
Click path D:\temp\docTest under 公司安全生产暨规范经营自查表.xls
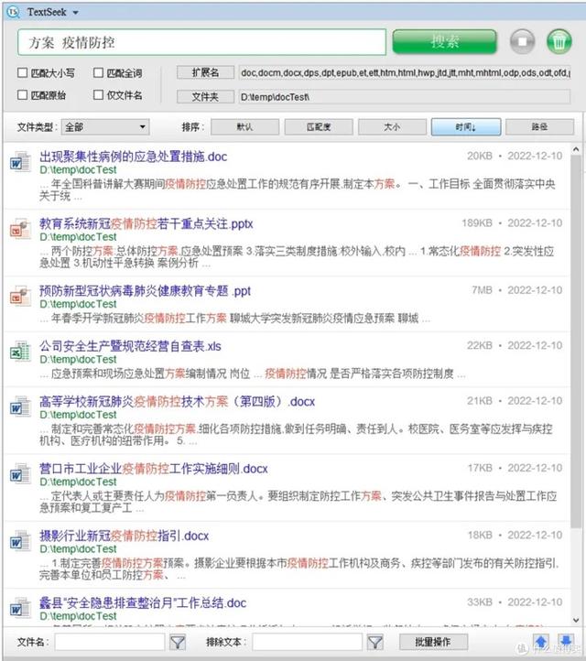pyautogui.click(x=78, y=360)
